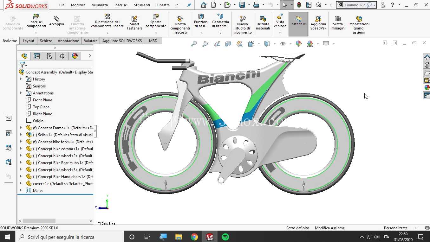Open Distinta materiali tool

click(x=263, y=23)
